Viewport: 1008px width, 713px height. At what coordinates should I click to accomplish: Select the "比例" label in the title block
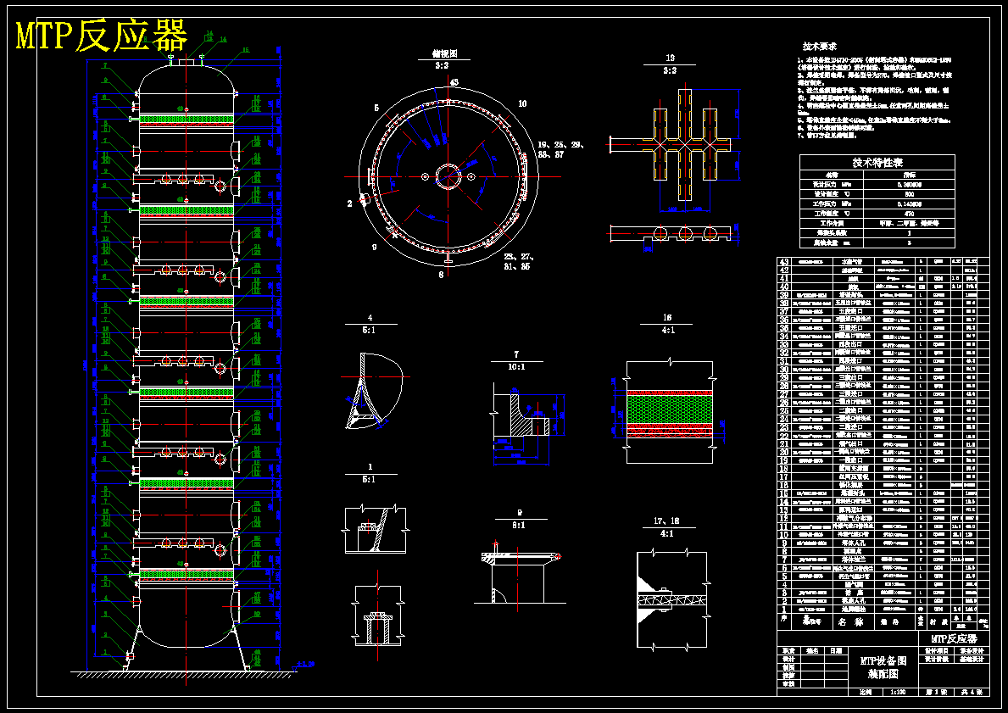pos(866,692)
